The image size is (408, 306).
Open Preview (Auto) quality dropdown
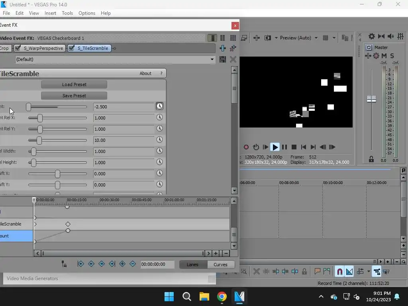point(316,38)
